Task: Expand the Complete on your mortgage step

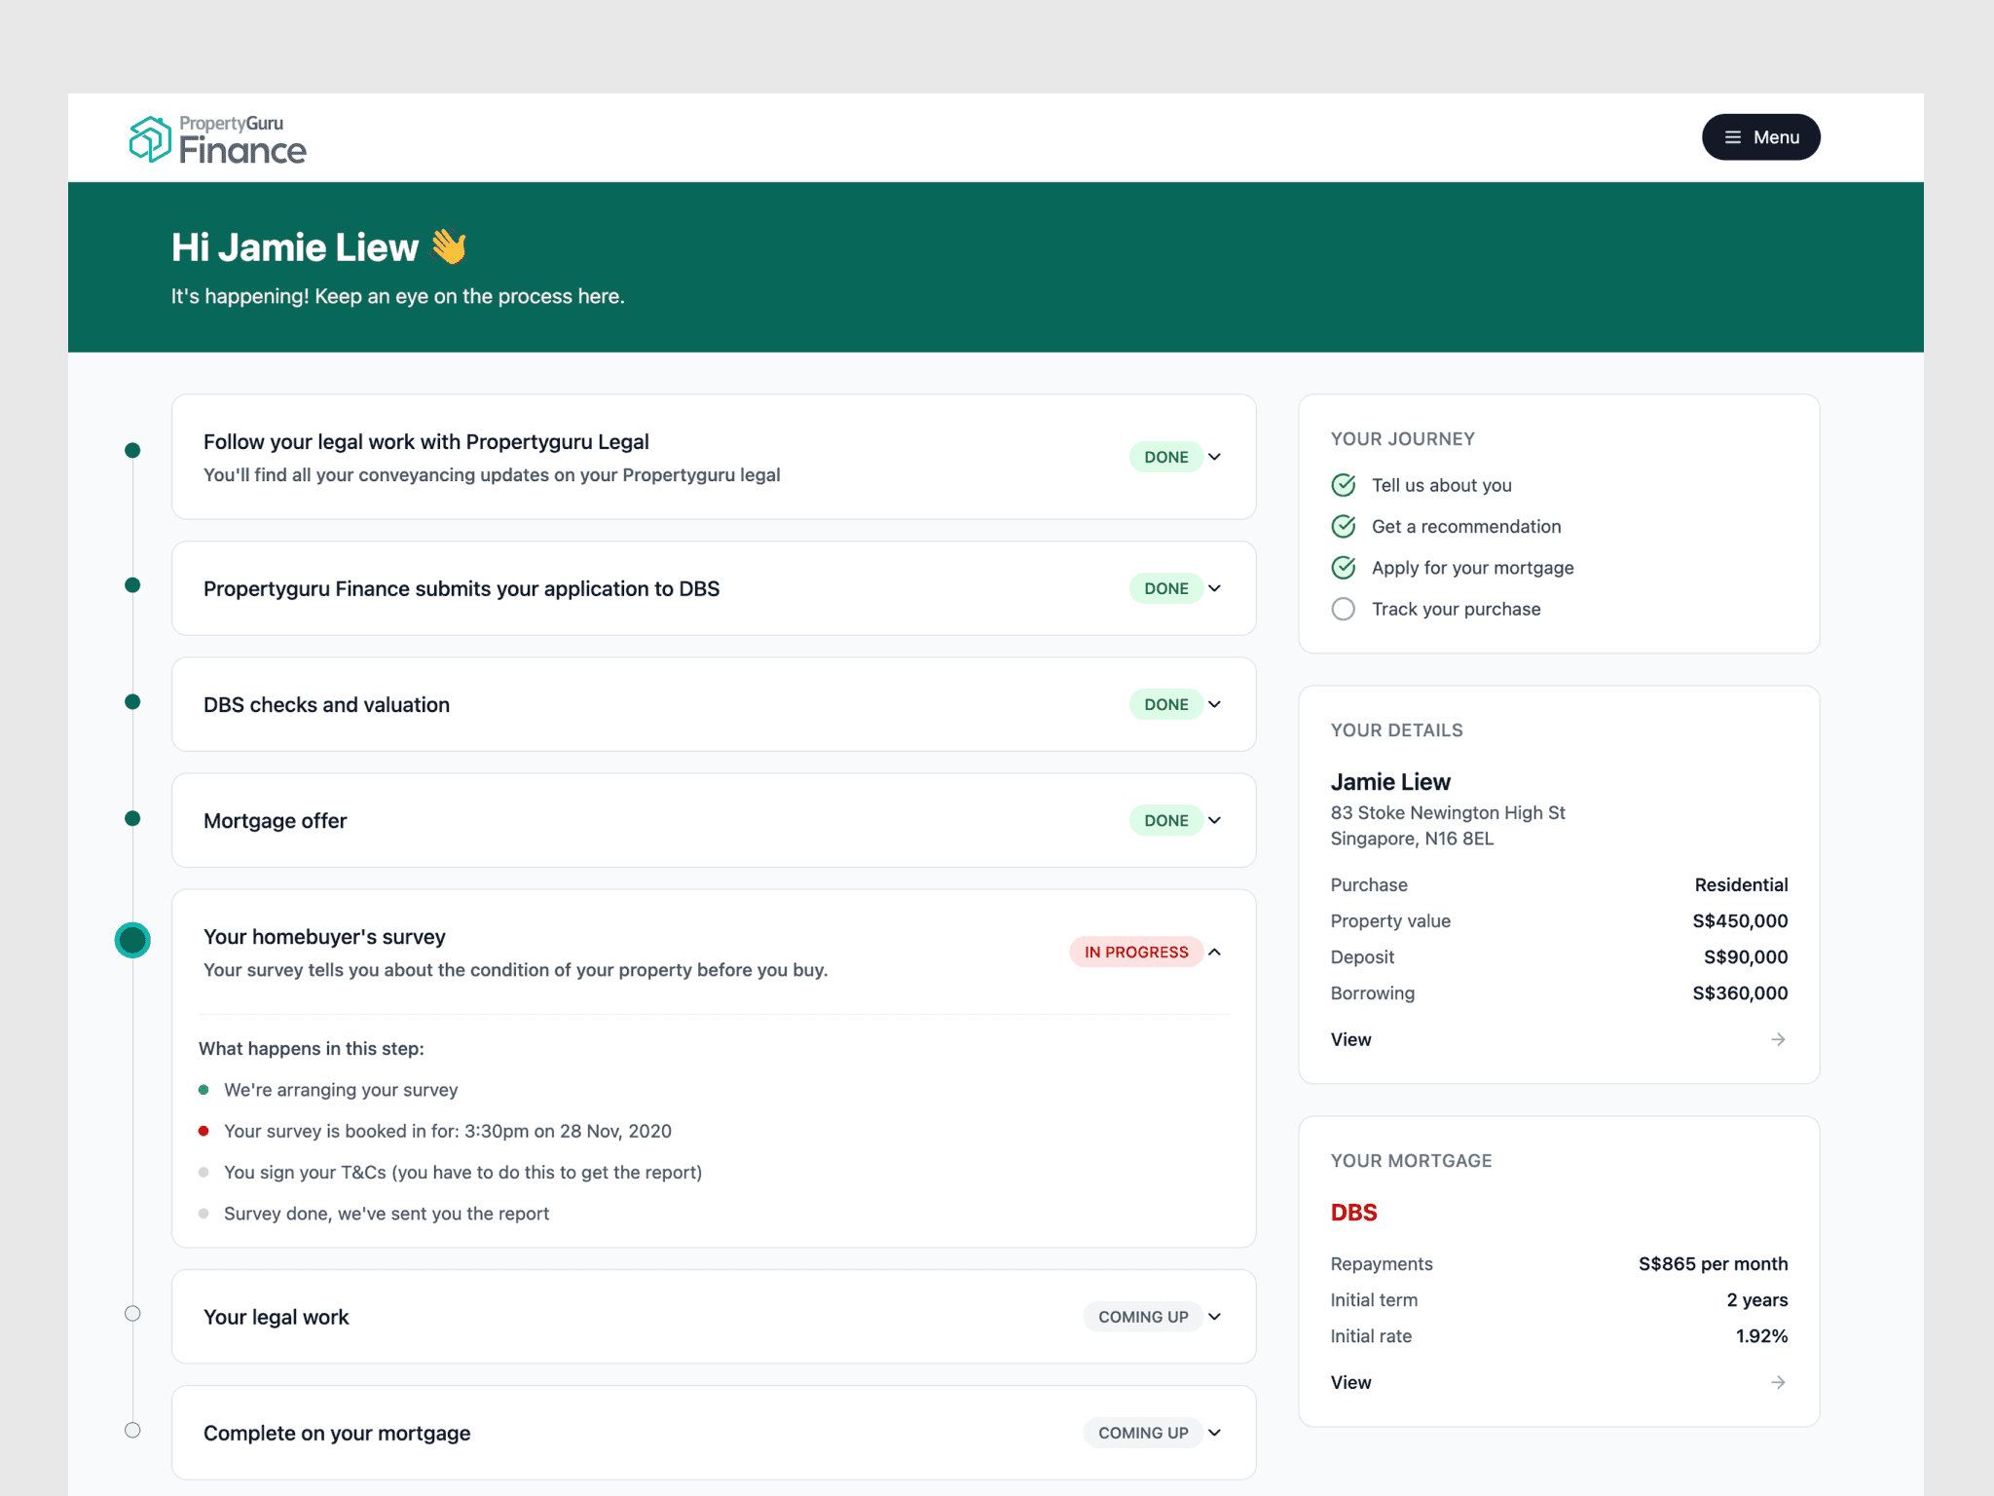Action: tap(1214, 1433)
